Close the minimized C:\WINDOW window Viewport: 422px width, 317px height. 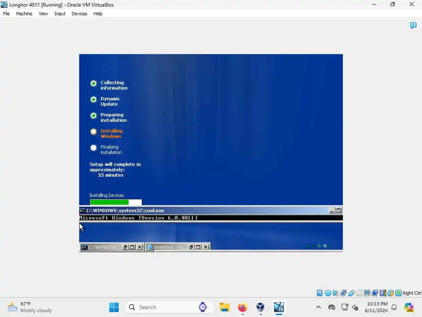point(140,247)
